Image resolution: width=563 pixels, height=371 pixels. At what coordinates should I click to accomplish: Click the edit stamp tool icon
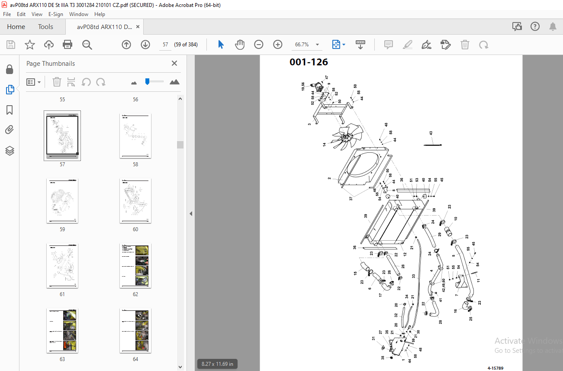click(x=445, y=45)
